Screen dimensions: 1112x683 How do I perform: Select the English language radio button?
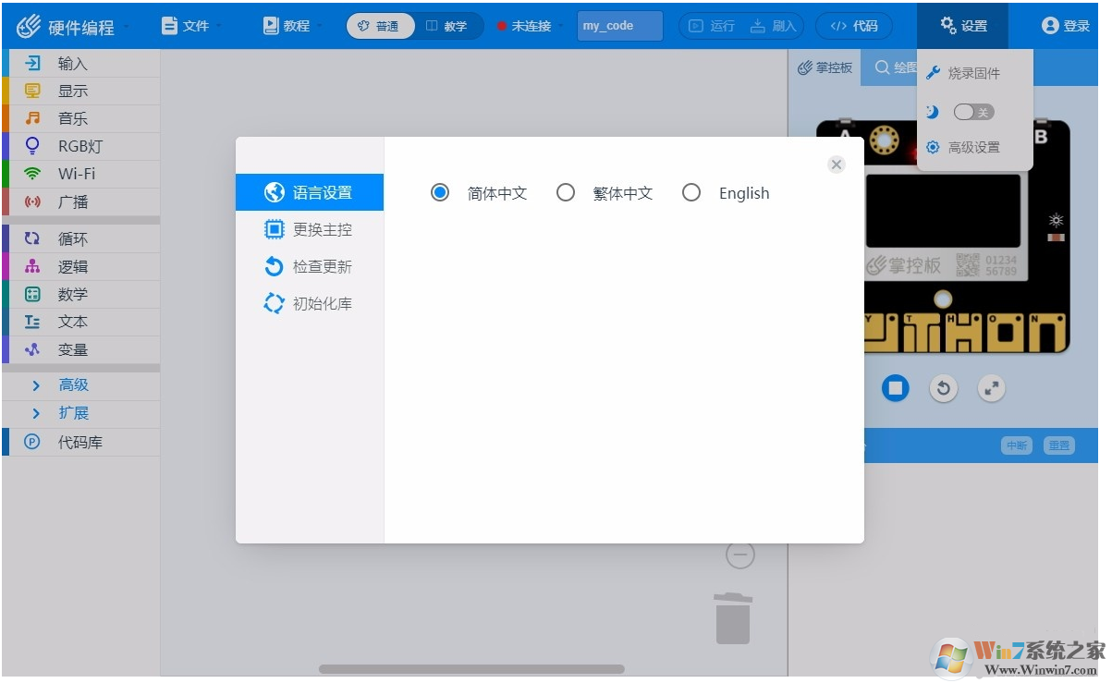[691, 192]
